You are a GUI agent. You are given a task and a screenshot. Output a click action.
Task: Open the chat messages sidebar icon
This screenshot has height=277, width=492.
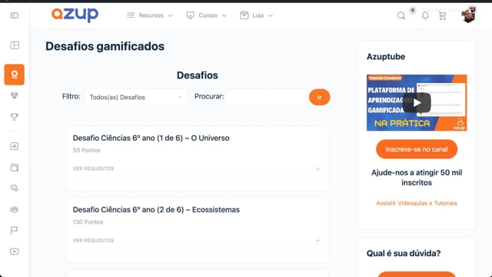coord(15,188)
